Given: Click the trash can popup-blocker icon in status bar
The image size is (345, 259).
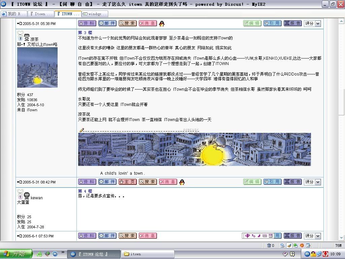Looking at the screenshot, I should (x=269, y=246).
